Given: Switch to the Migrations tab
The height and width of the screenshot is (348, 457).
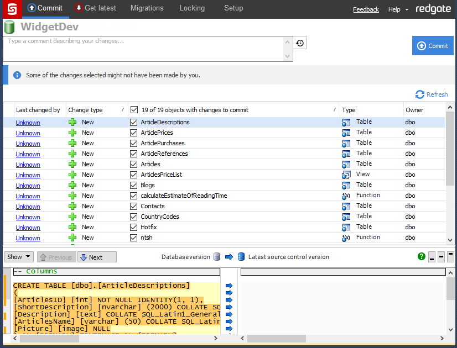Looking at the screenshot, I should coord(147,8).
